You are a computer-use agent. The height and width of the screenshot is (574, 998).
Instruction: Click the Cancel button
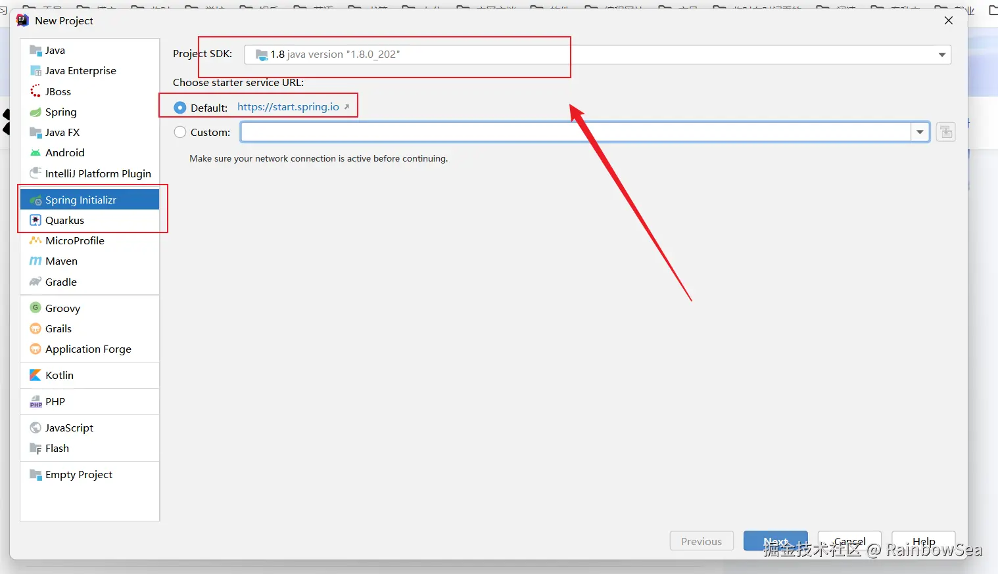tap(849, 541)
